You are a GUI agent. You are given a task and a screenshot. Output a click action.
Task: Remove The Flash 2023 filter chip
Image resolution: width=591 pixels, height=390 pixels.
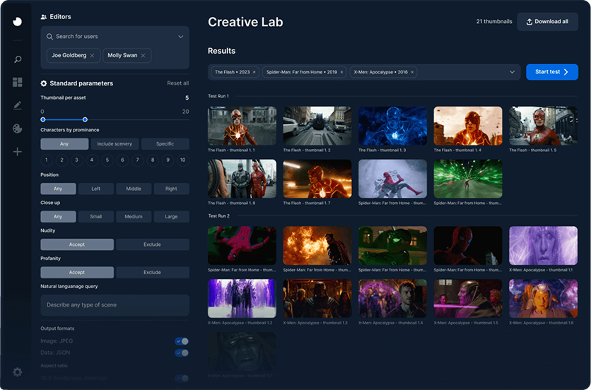(x=254, y=72)
